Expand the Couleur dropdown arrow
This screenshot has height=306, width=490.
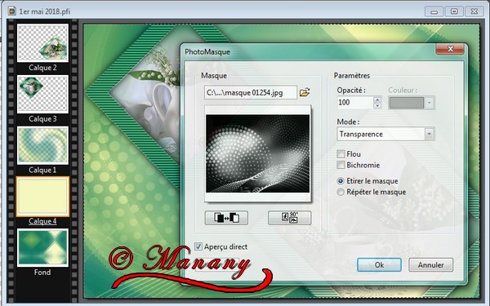(x=430, y=103)
